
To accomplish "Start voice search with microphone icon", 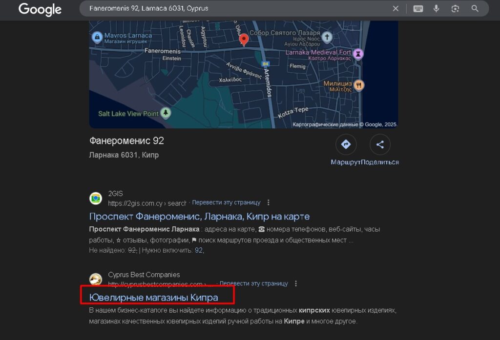I will 436,9.
